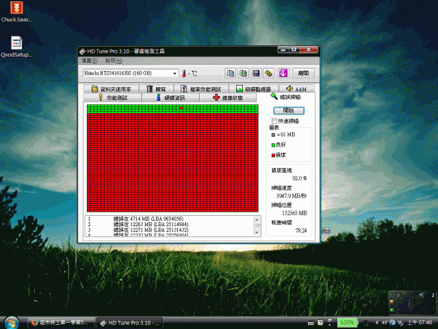This screenshot has height=329, width=438.
Task: Click the HD Tune Pro title bar app icon
Action: pos(82,51)
